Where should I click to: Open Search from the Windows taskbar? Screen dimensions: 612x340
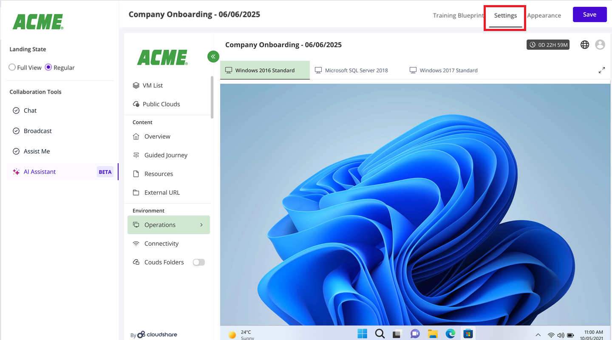[x=380, y=334]
